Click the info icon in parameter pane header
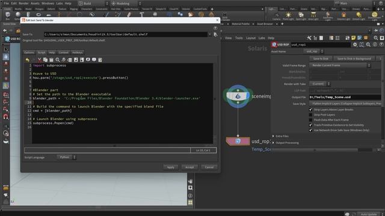 pos(375,44)
